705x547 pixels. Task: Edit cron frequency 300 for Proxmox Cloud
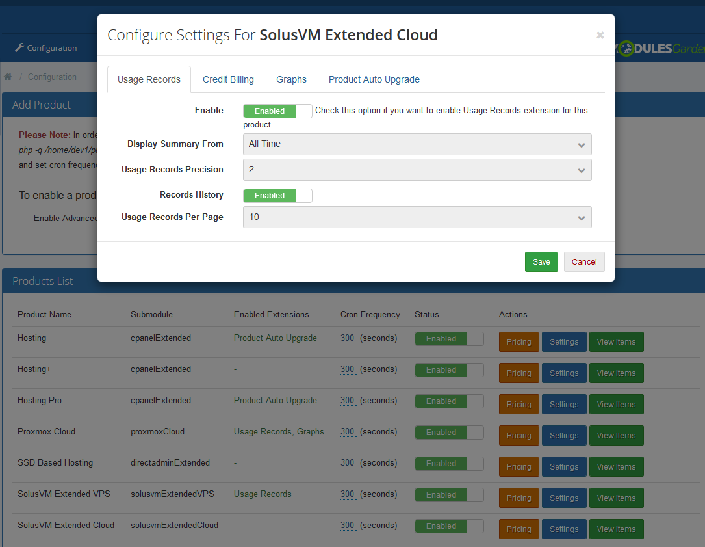pyautogui.click(x=347, y=432)
